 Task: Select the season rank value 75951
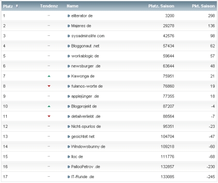[169, 76]
